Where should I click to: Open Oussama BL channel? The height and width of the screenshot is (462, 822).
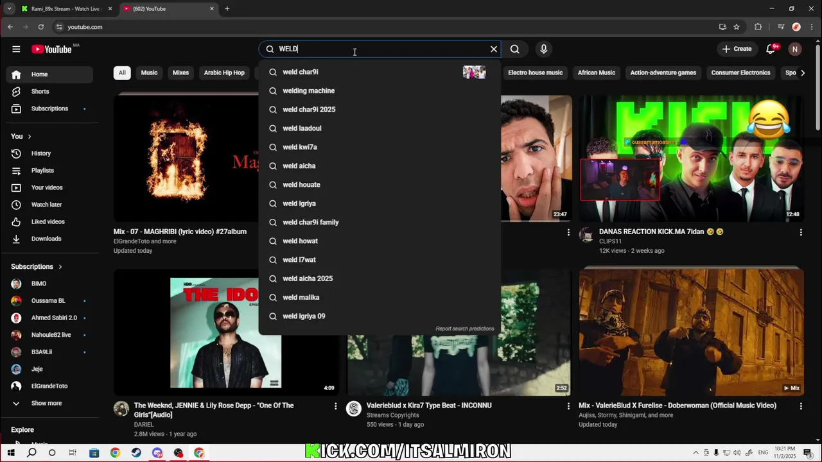click(50, 301)
